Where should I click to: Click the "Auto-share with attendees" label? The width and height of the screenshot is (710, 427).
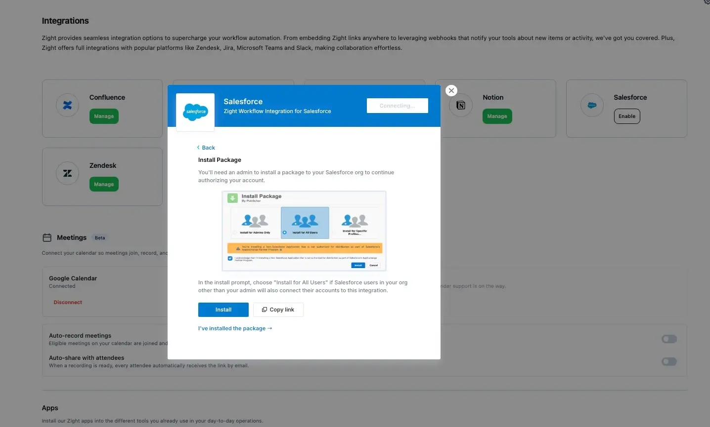[x=87, y=358]
